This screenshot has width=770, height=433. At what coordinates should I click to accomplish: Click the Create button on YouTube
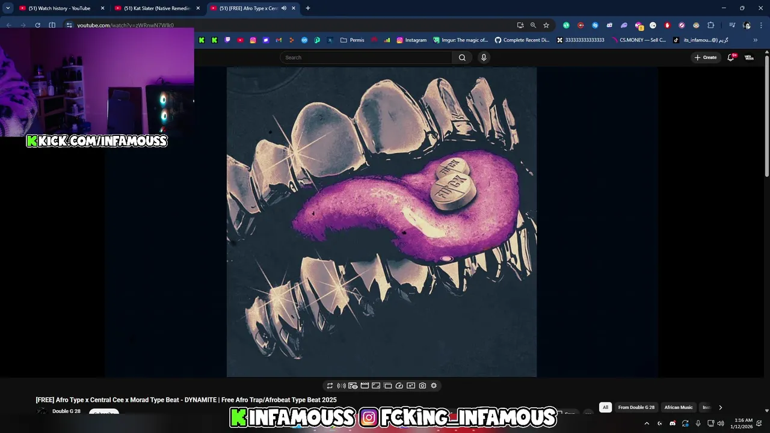point(706,58)
